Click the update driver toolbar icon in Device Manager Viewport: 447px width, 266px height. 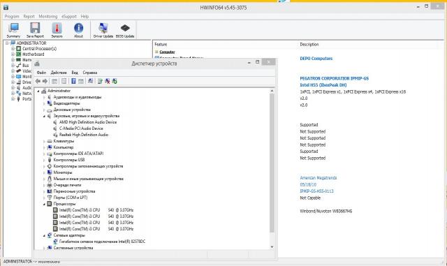tap(100, 81)
